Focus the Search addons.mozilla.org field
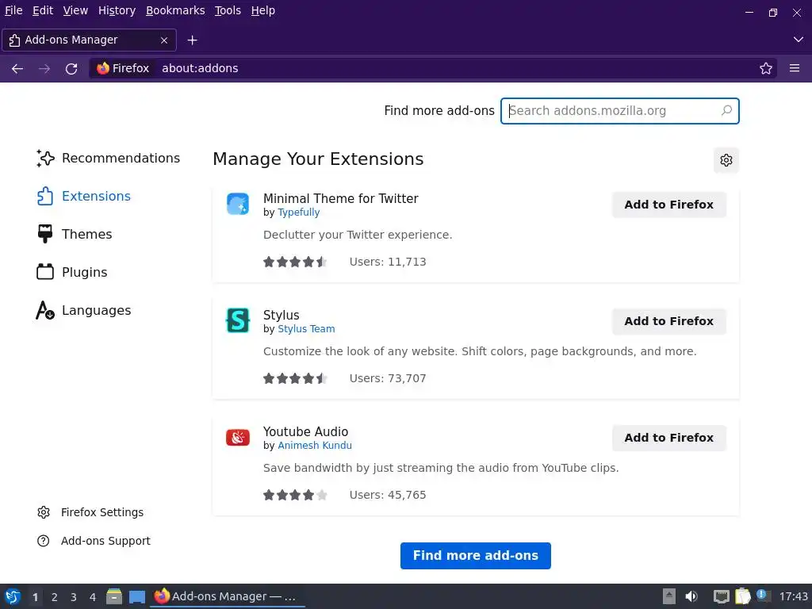 [619, 111]
